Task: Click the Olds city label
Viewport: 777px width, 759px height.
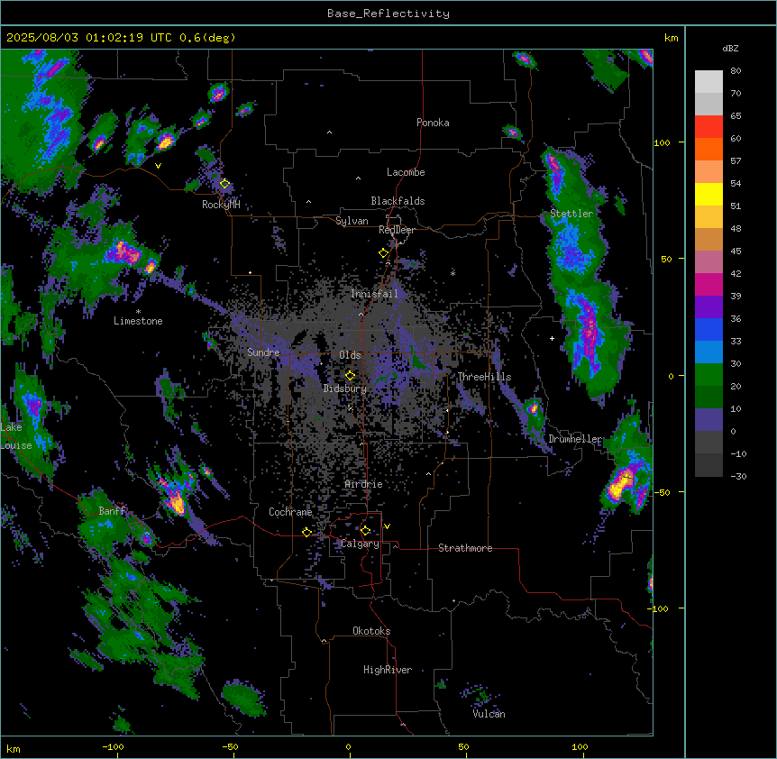Action: [x=350, y=355]
